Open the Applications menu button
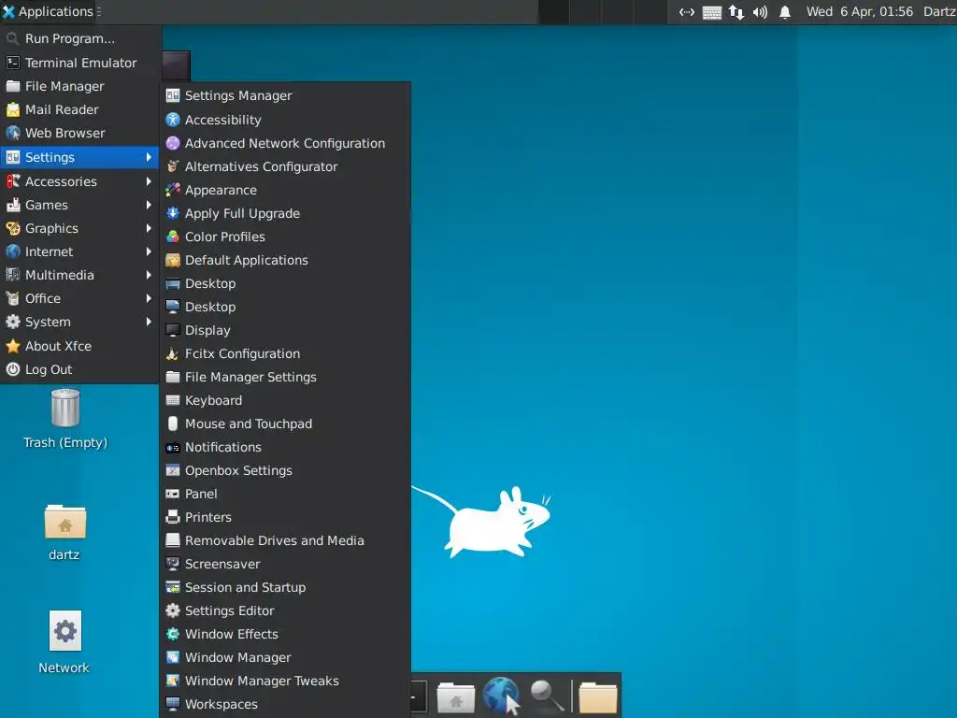This screenshot has width=957, height=718. pos(49,11)
